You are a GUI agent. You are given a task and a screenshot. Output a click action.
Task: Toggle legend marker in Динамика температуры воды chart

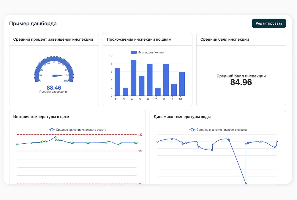click(192, 130)
